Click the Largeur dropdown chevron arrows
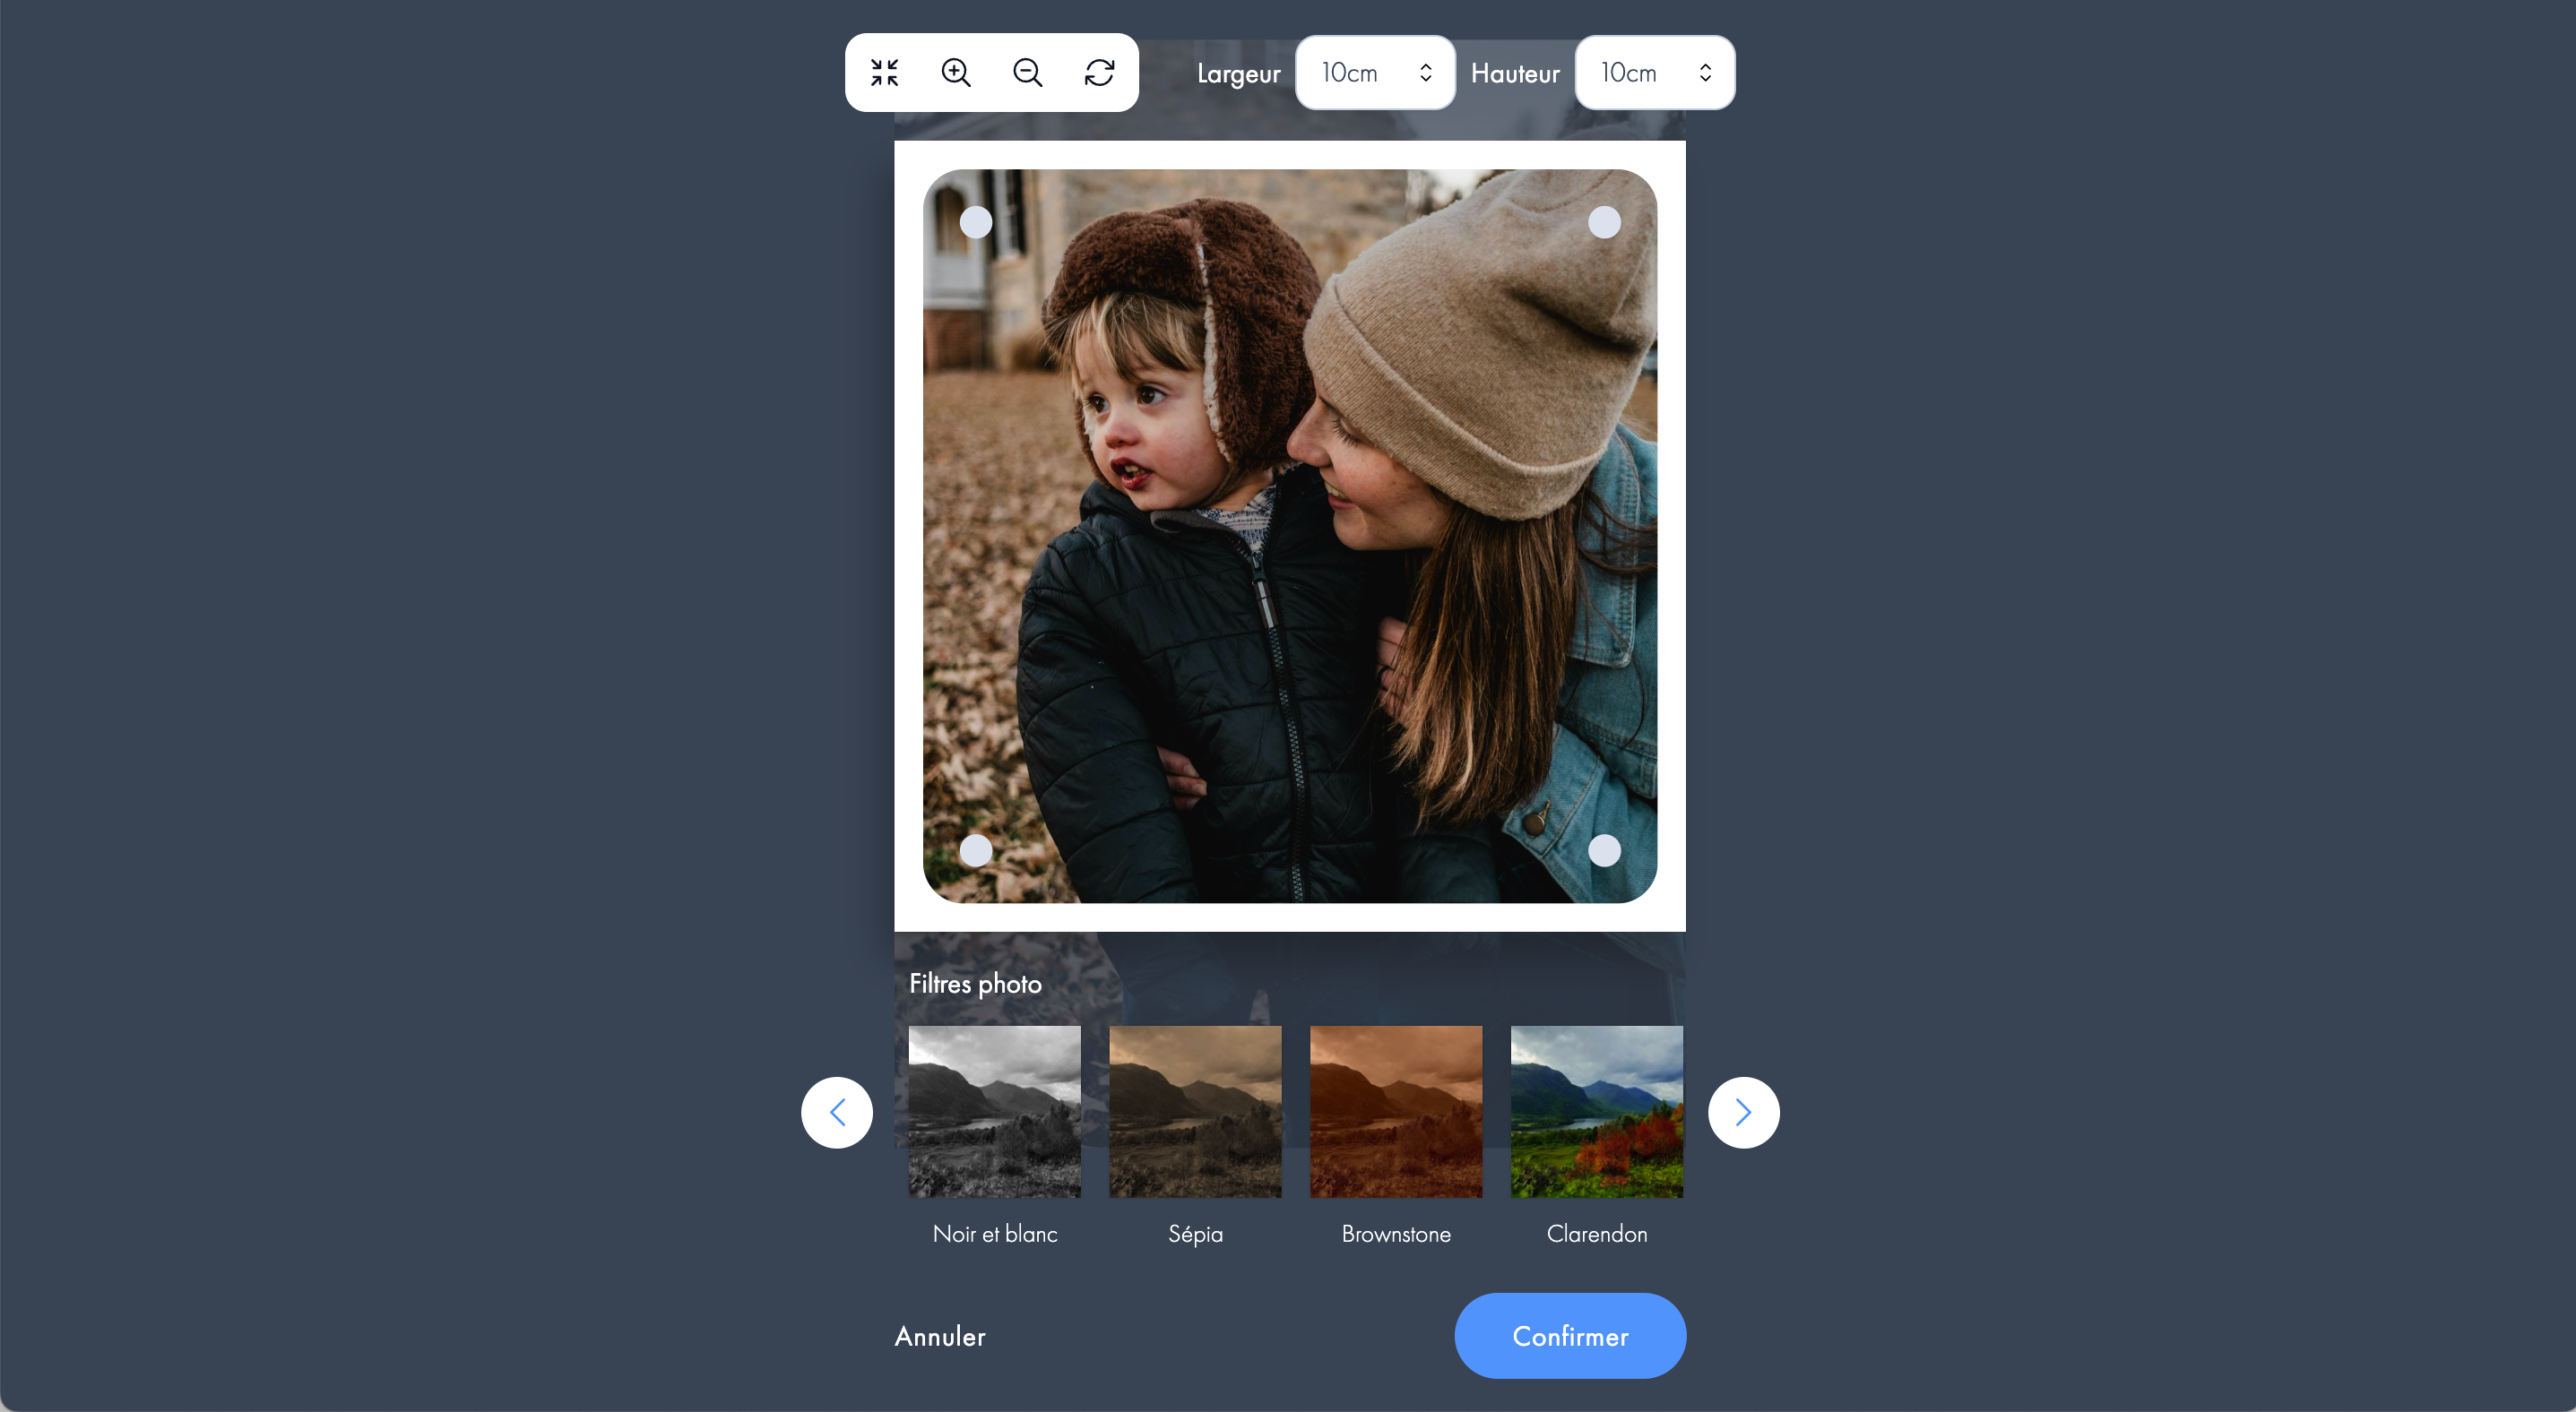Viewport: 2576px width, 1412px height. click(x=1426, y=73)
